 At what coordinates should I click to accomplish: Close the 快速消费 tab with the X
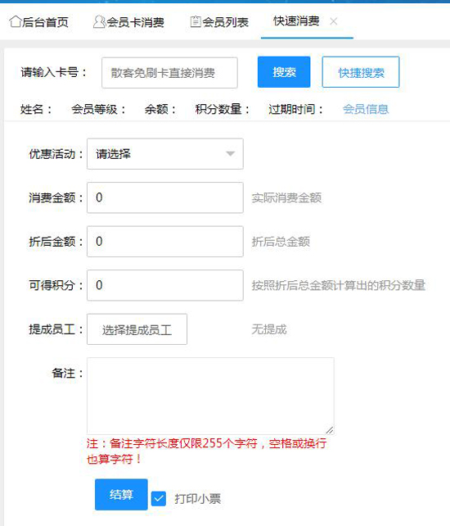pos(333,21)
